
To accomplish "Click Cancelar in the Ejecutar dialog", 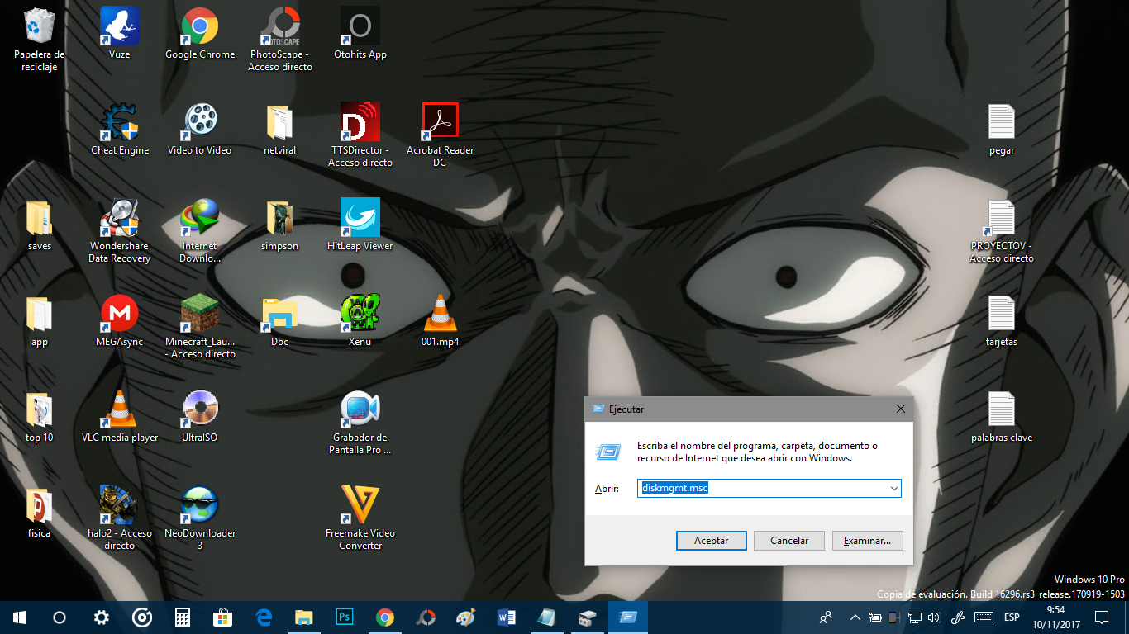I will coord(789,541).
